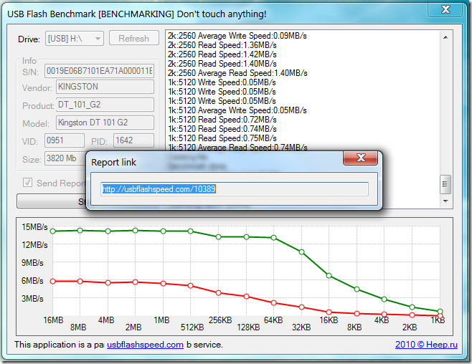Toggle the Send Report checkbox

(29, 183)
